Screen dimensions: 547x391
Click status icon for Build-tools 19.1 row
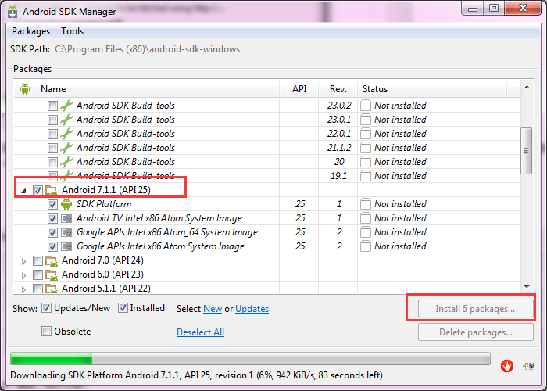(x=365, y=176)
